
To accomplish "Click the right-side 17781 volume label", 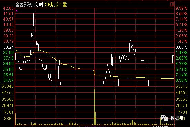I will coord(181,112).
